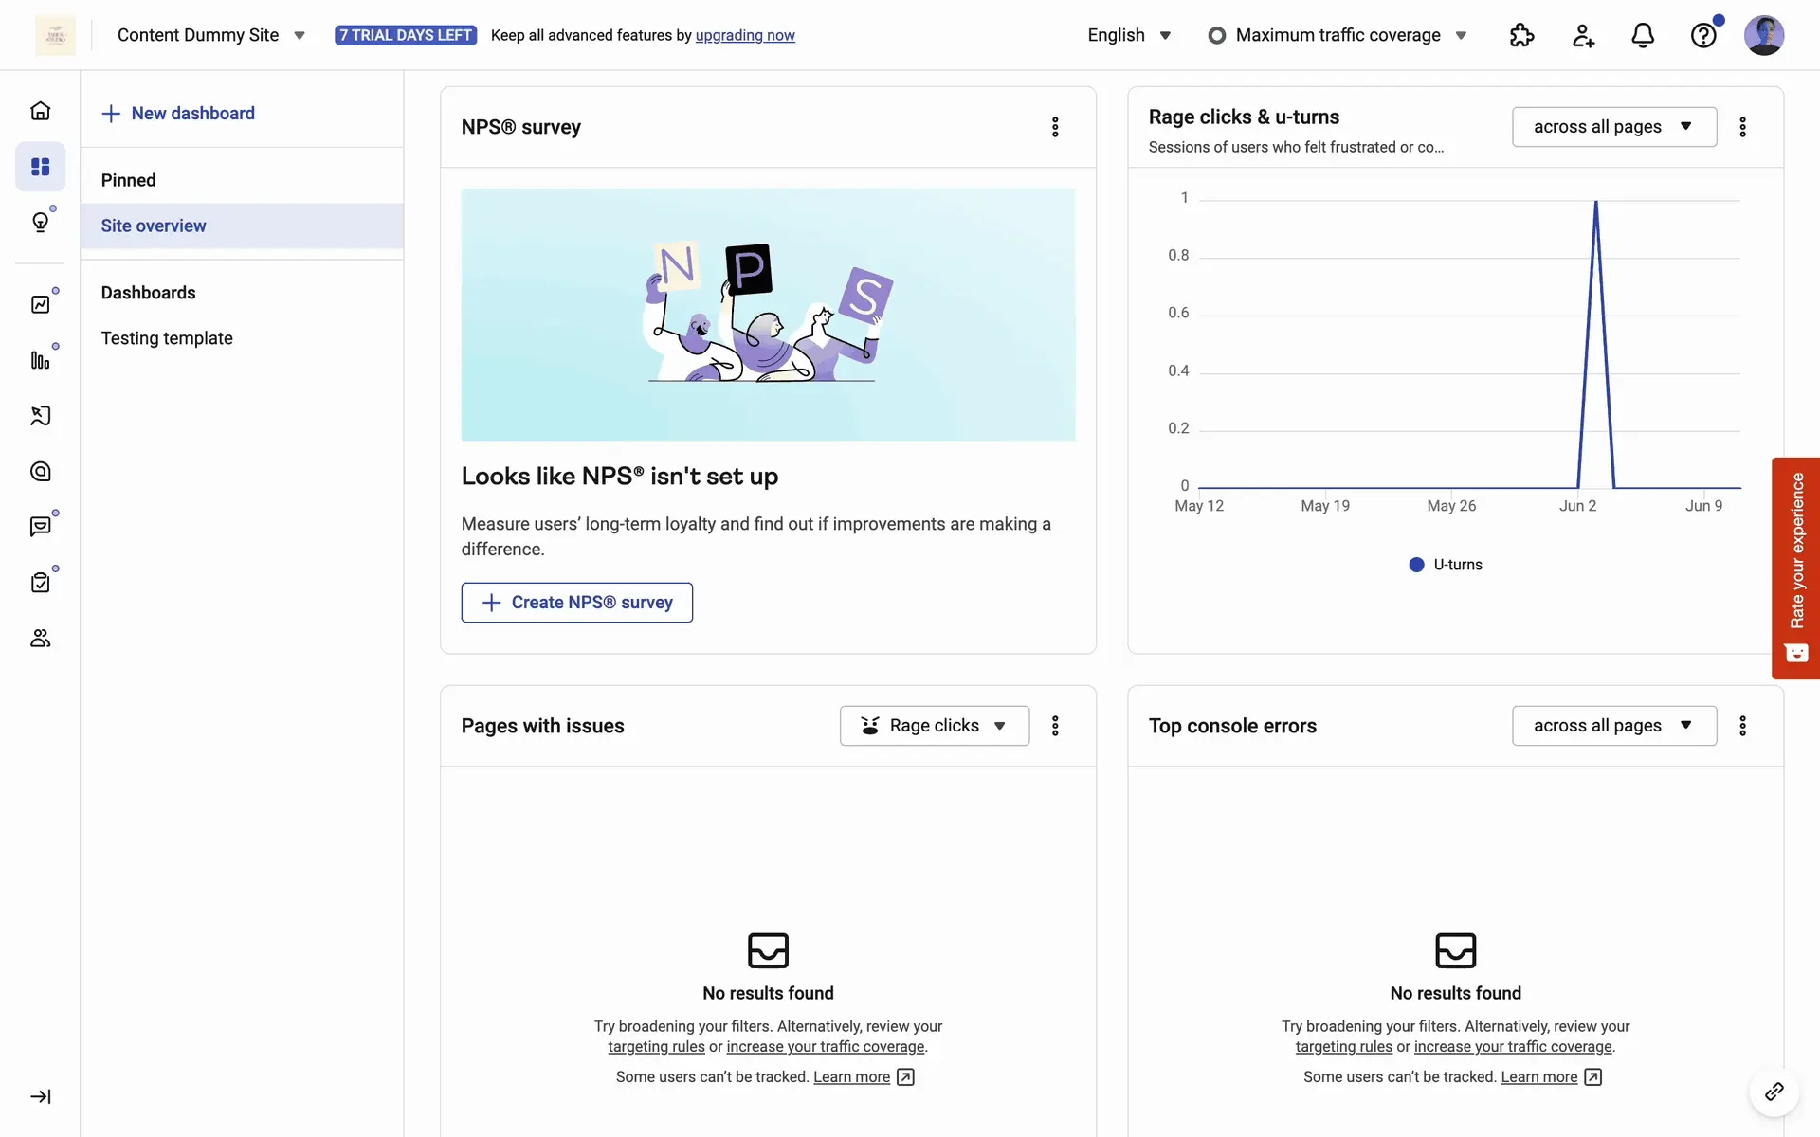Click Rate your experience side tab
This screenshot has height=1137, width=1820.
[1795, 568]
